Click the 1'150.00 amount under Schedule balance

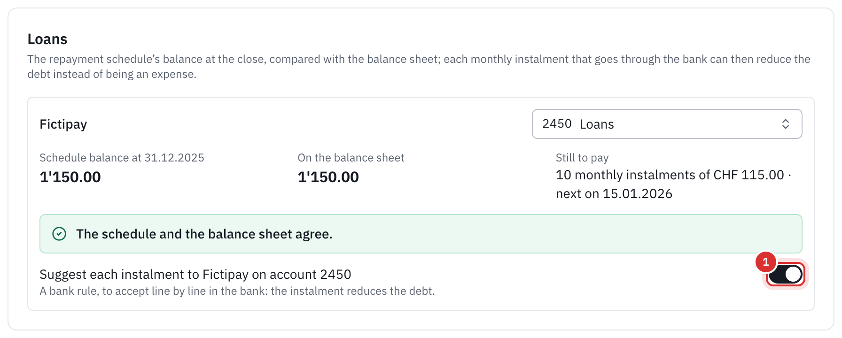(x=70, y=177)
